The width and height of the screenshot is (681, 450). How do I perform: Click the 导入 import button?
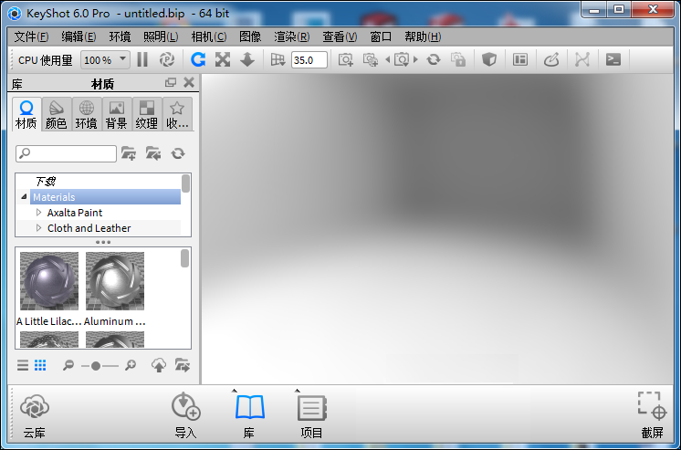coord(186,415)
